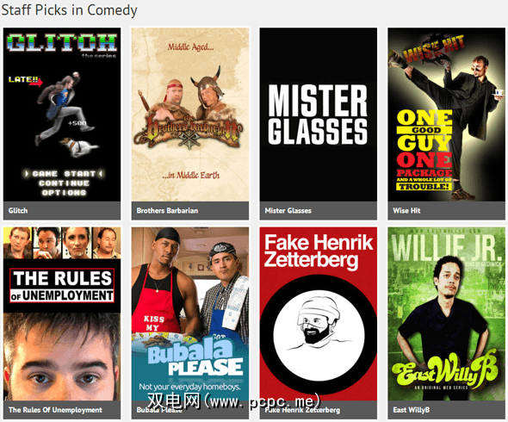Viewport: 508px width, 422px height.
Task: Select the Bubala Please poster image
Action: point(190,313)
